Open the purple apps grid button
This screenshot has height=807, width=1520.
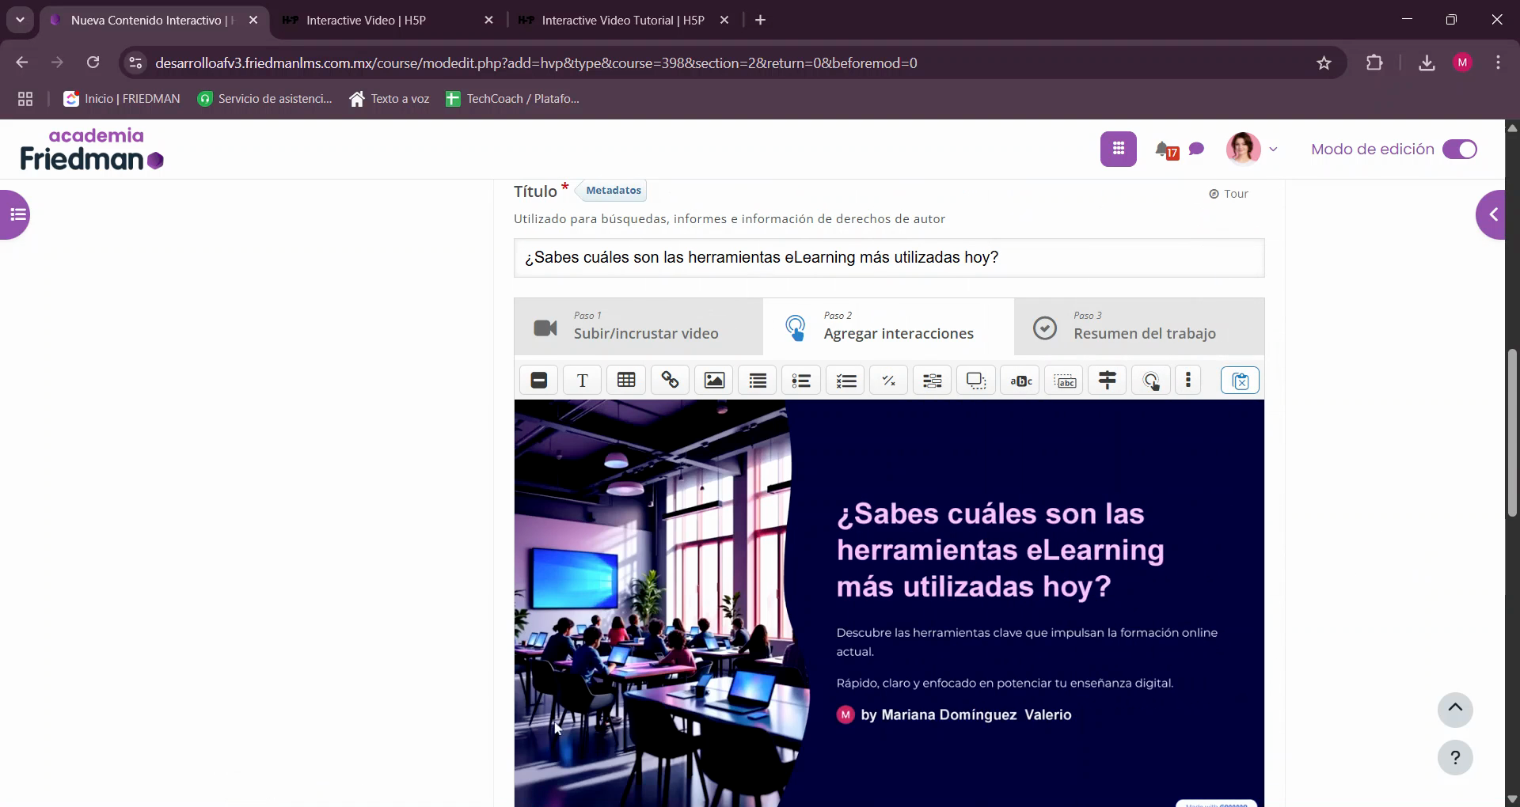1118,149
